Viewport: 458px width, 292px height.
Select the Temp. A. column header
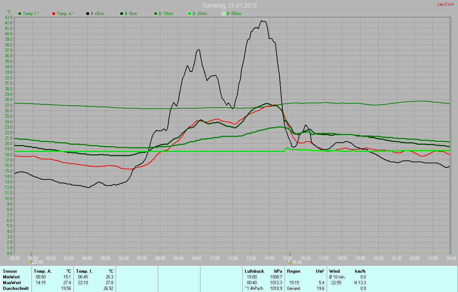43,271
